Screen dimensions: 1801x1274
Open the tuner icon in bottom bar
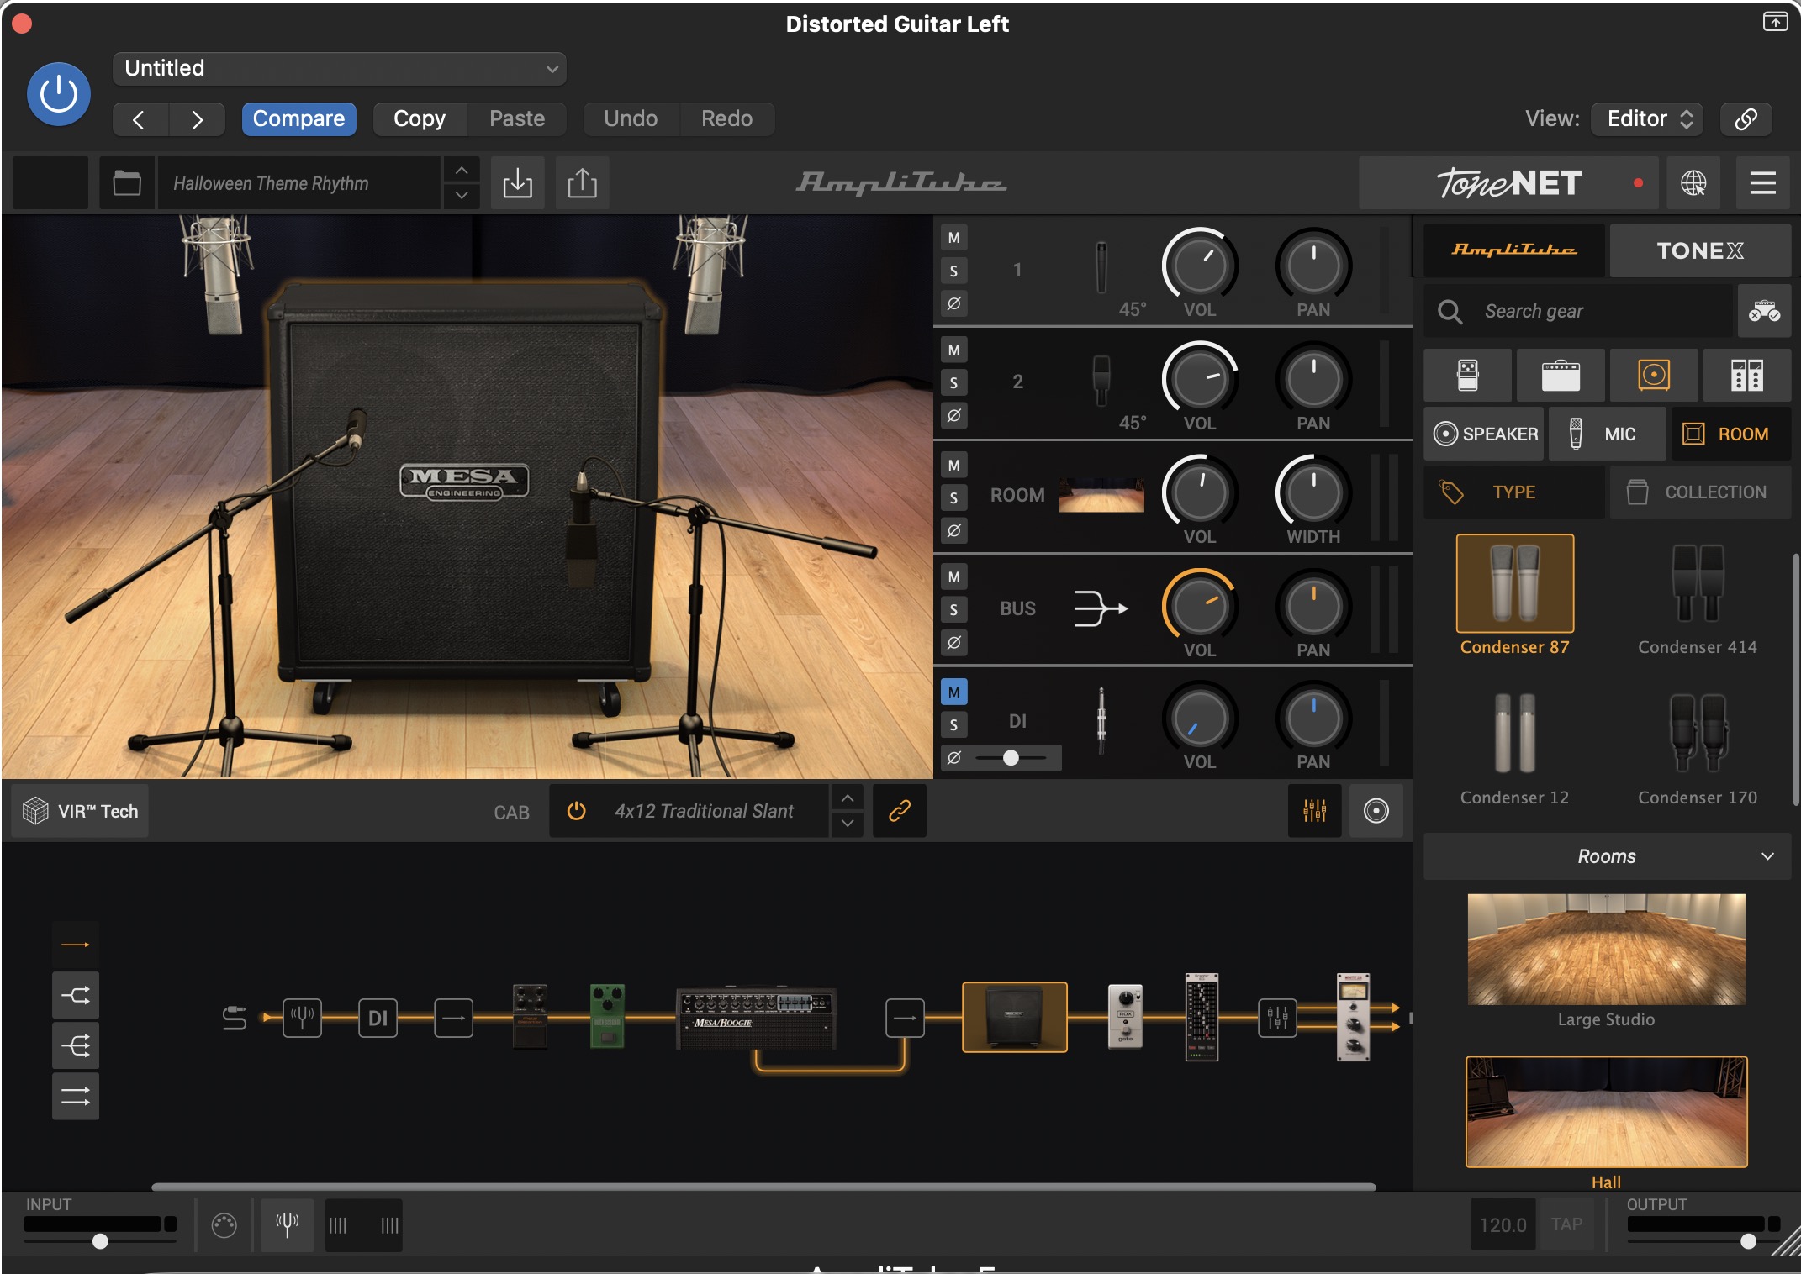point(288,1224)
